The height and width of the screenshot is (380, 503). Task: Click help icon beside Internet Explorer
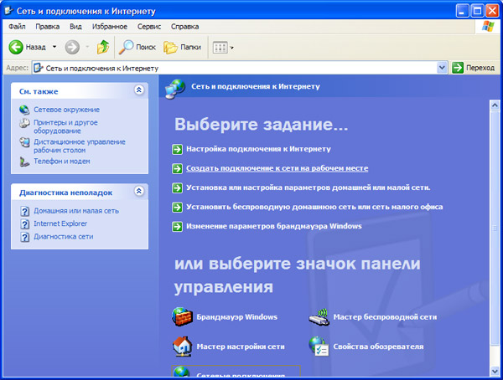coord(24,224)
